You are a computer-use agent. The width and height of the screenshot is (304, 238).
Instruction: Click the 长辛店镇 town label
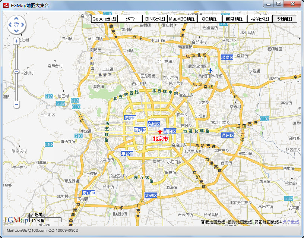107,160
